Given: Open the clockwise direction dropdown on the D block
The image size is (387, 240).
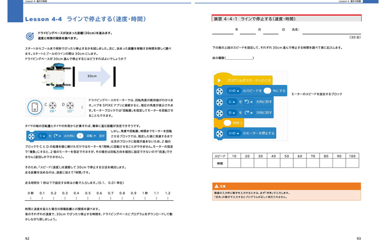Looking at the screenshot, I should click(x=247, y=112).
